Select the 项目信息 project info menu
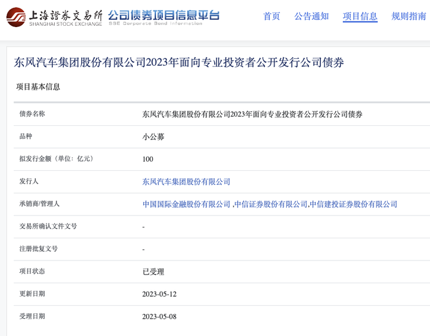Screen dimensions: 430x336 [x=360, y=16]
